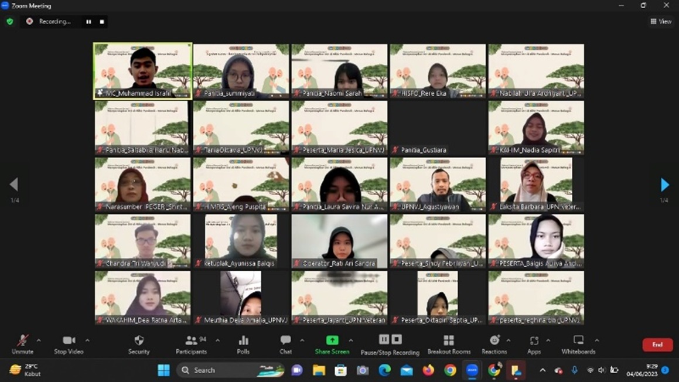
Task: Open the Reactions menu
Action: pos(494,344)
